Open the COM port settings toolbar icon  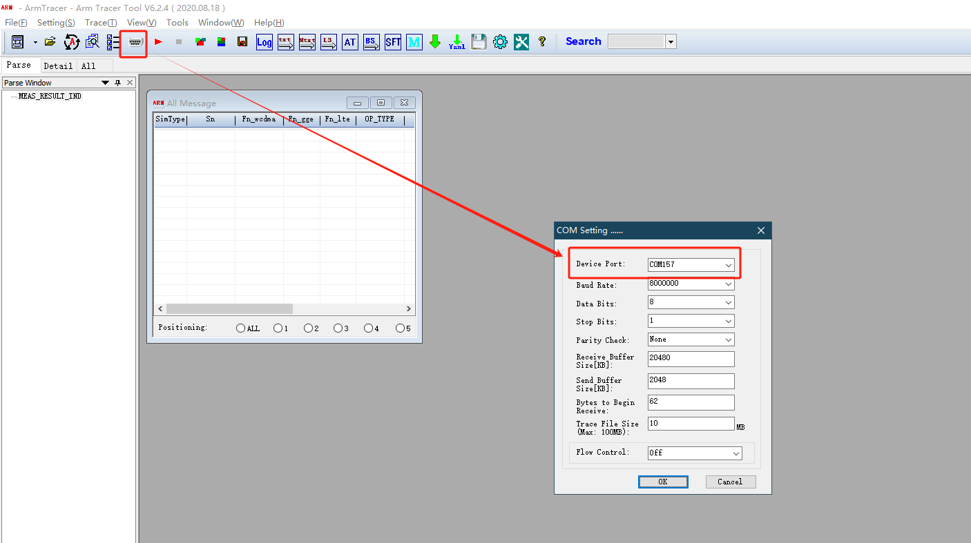point(135,42)
